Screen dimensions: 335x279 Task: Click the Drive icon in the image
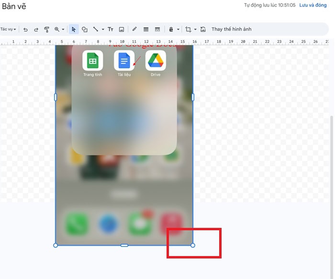click(x=156, y=61)
